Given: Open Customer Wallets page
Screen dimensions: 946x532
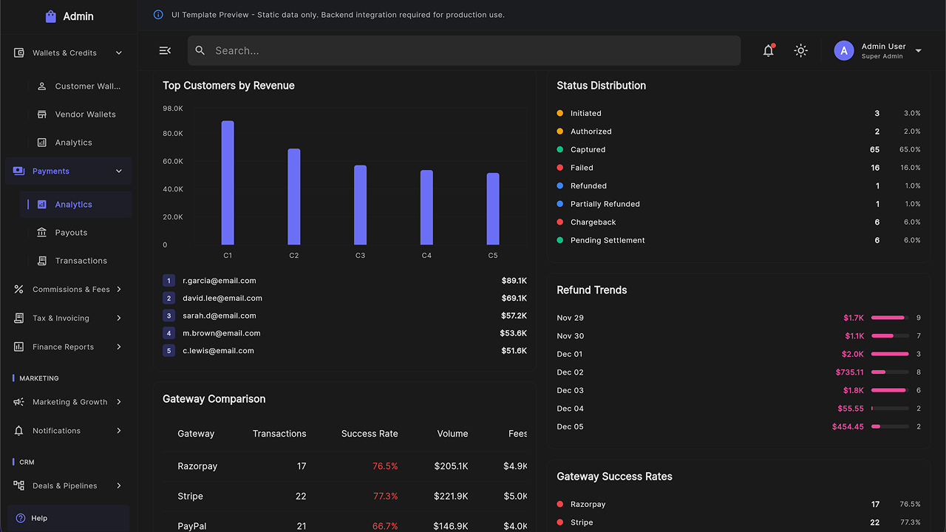Looking at the screenshot, I should [x=76, y=86].
